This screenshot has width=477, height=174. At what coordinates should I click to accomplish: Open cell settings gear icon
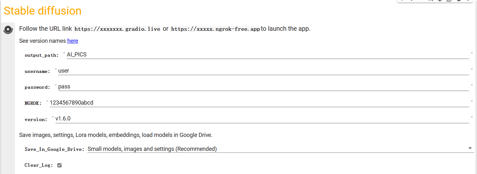coord(440,0)
